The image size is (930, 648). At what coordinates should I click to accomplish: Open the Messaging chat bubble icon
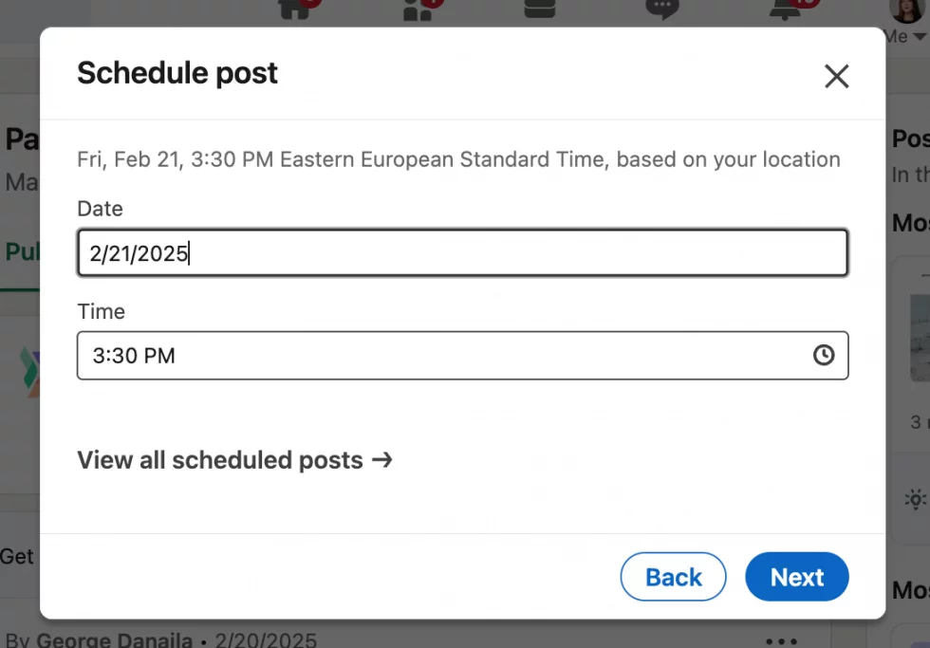661,10
